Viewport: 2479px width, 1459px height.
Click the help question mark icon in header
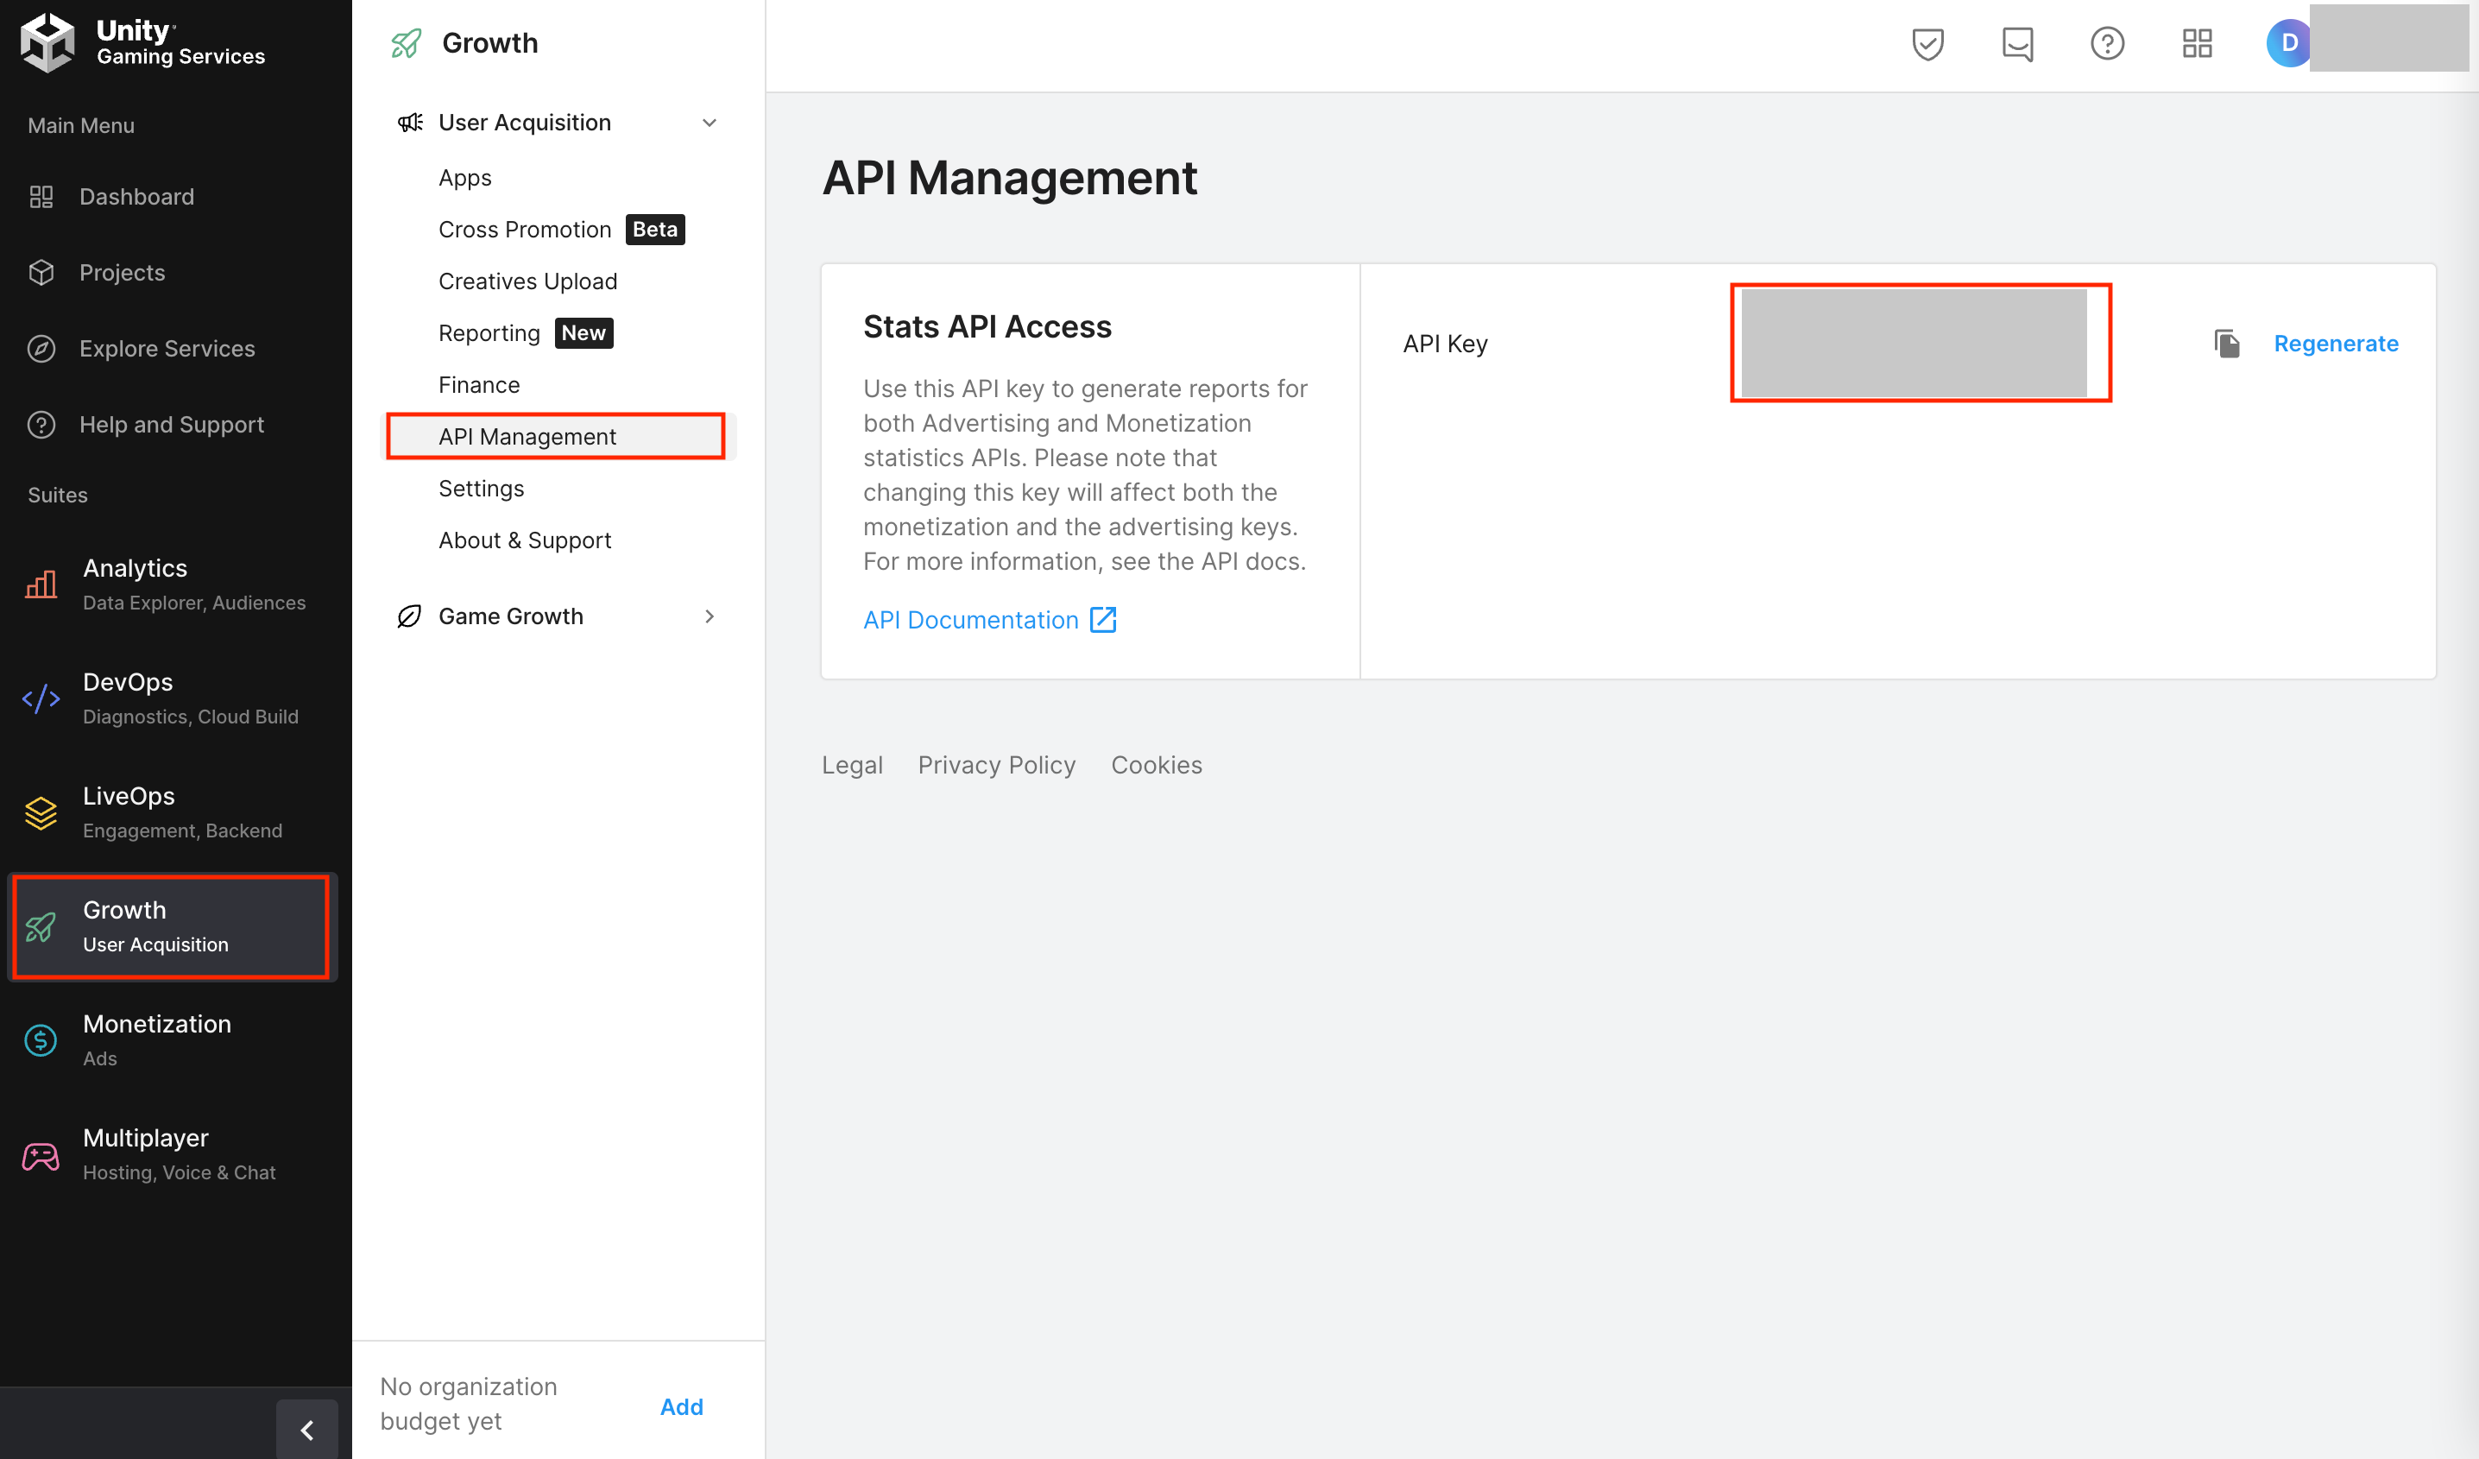2107,43
